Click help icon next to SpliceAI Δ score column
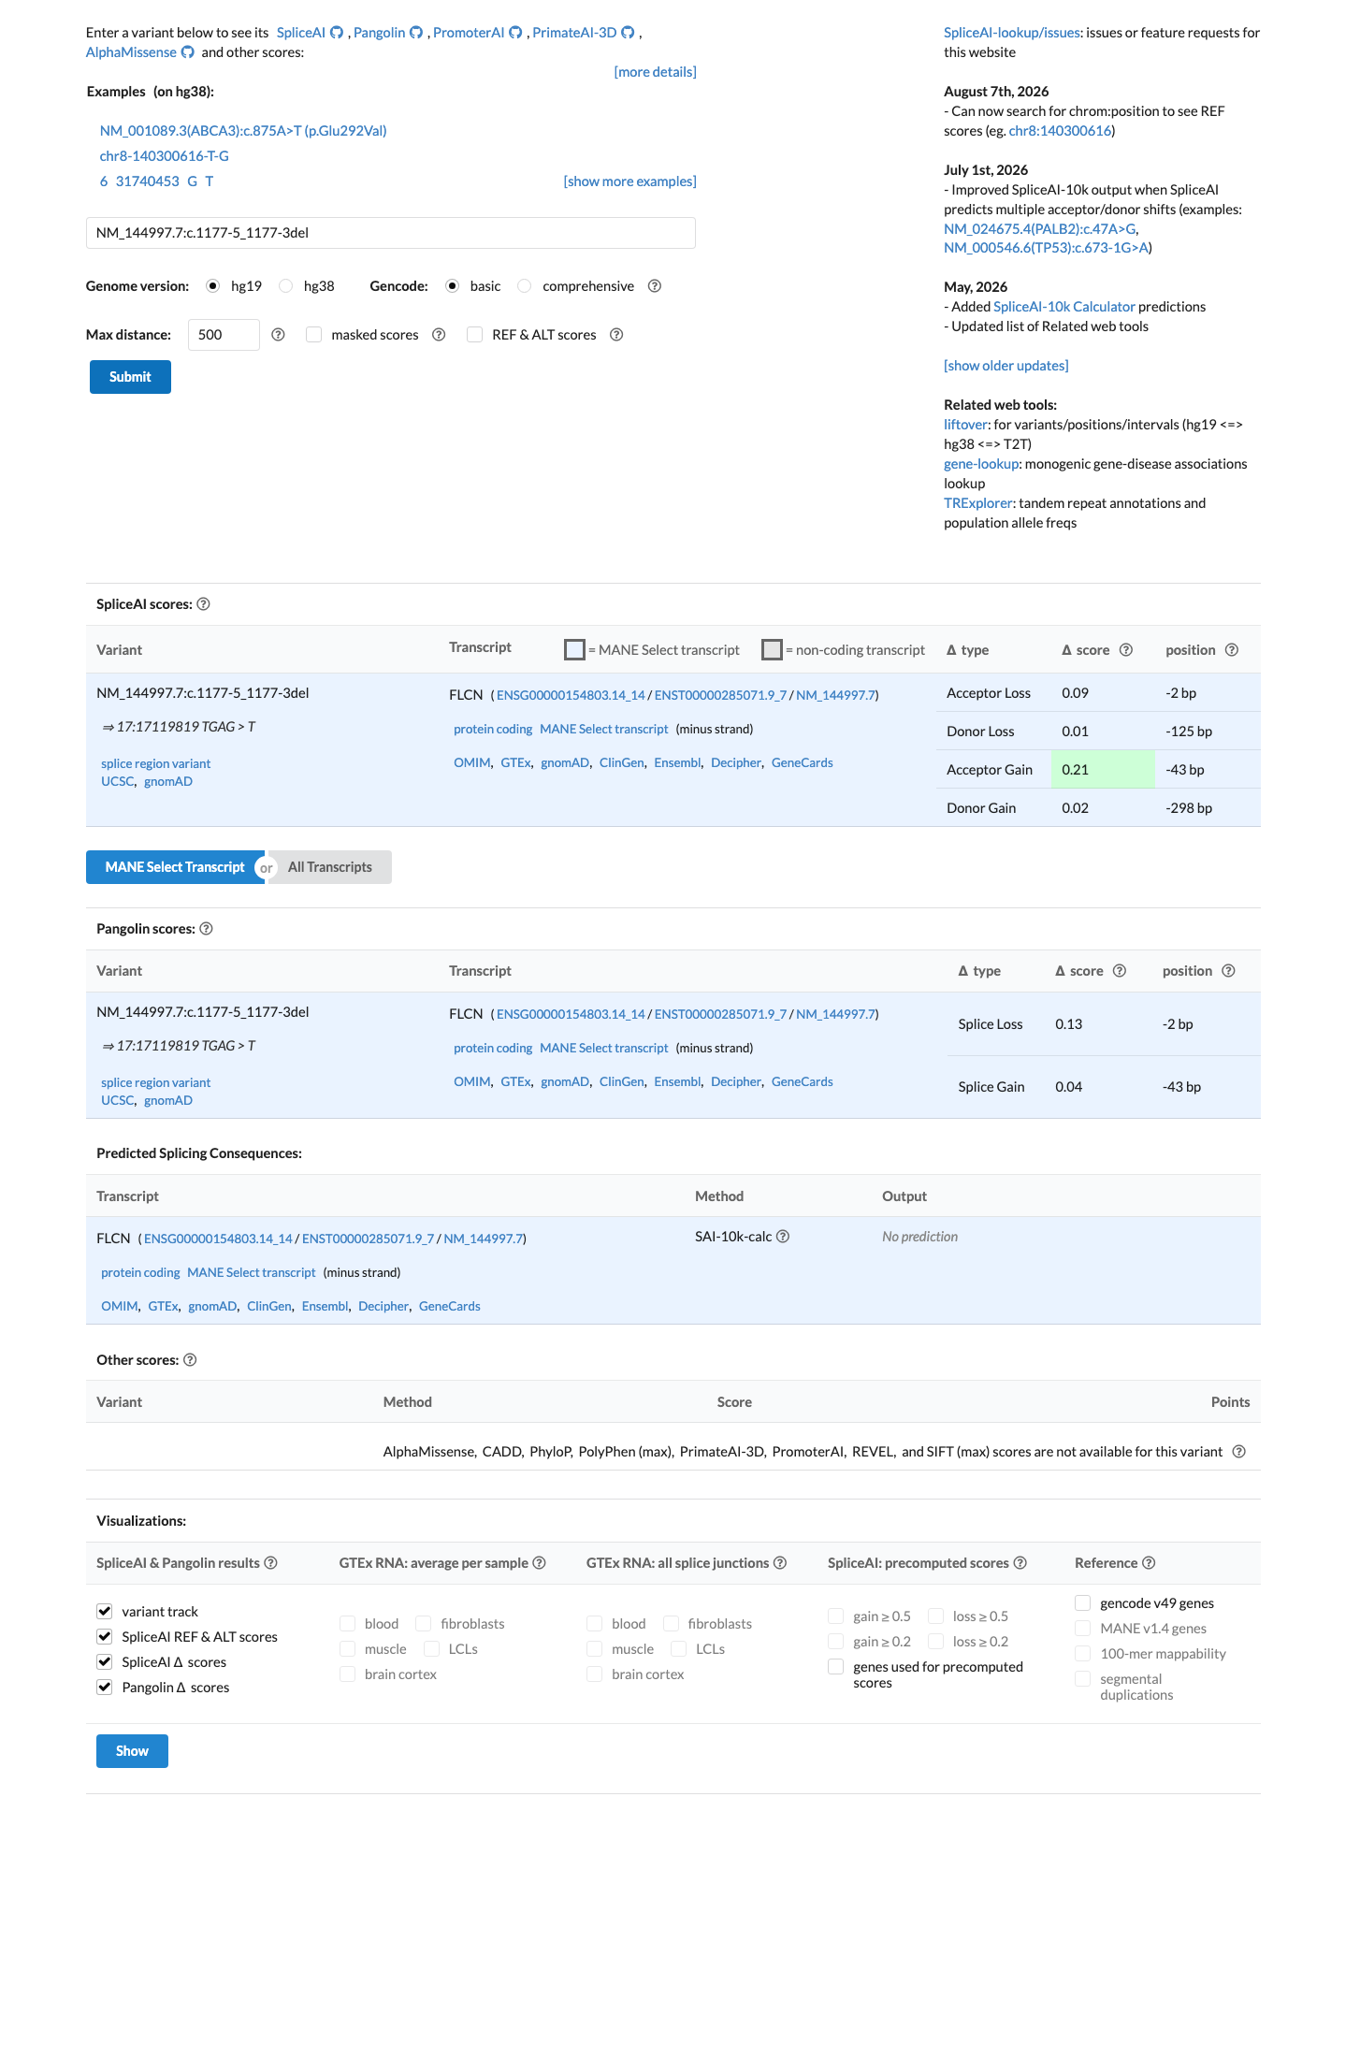The image size is (1360, 2058). [x=1126, y=650]
